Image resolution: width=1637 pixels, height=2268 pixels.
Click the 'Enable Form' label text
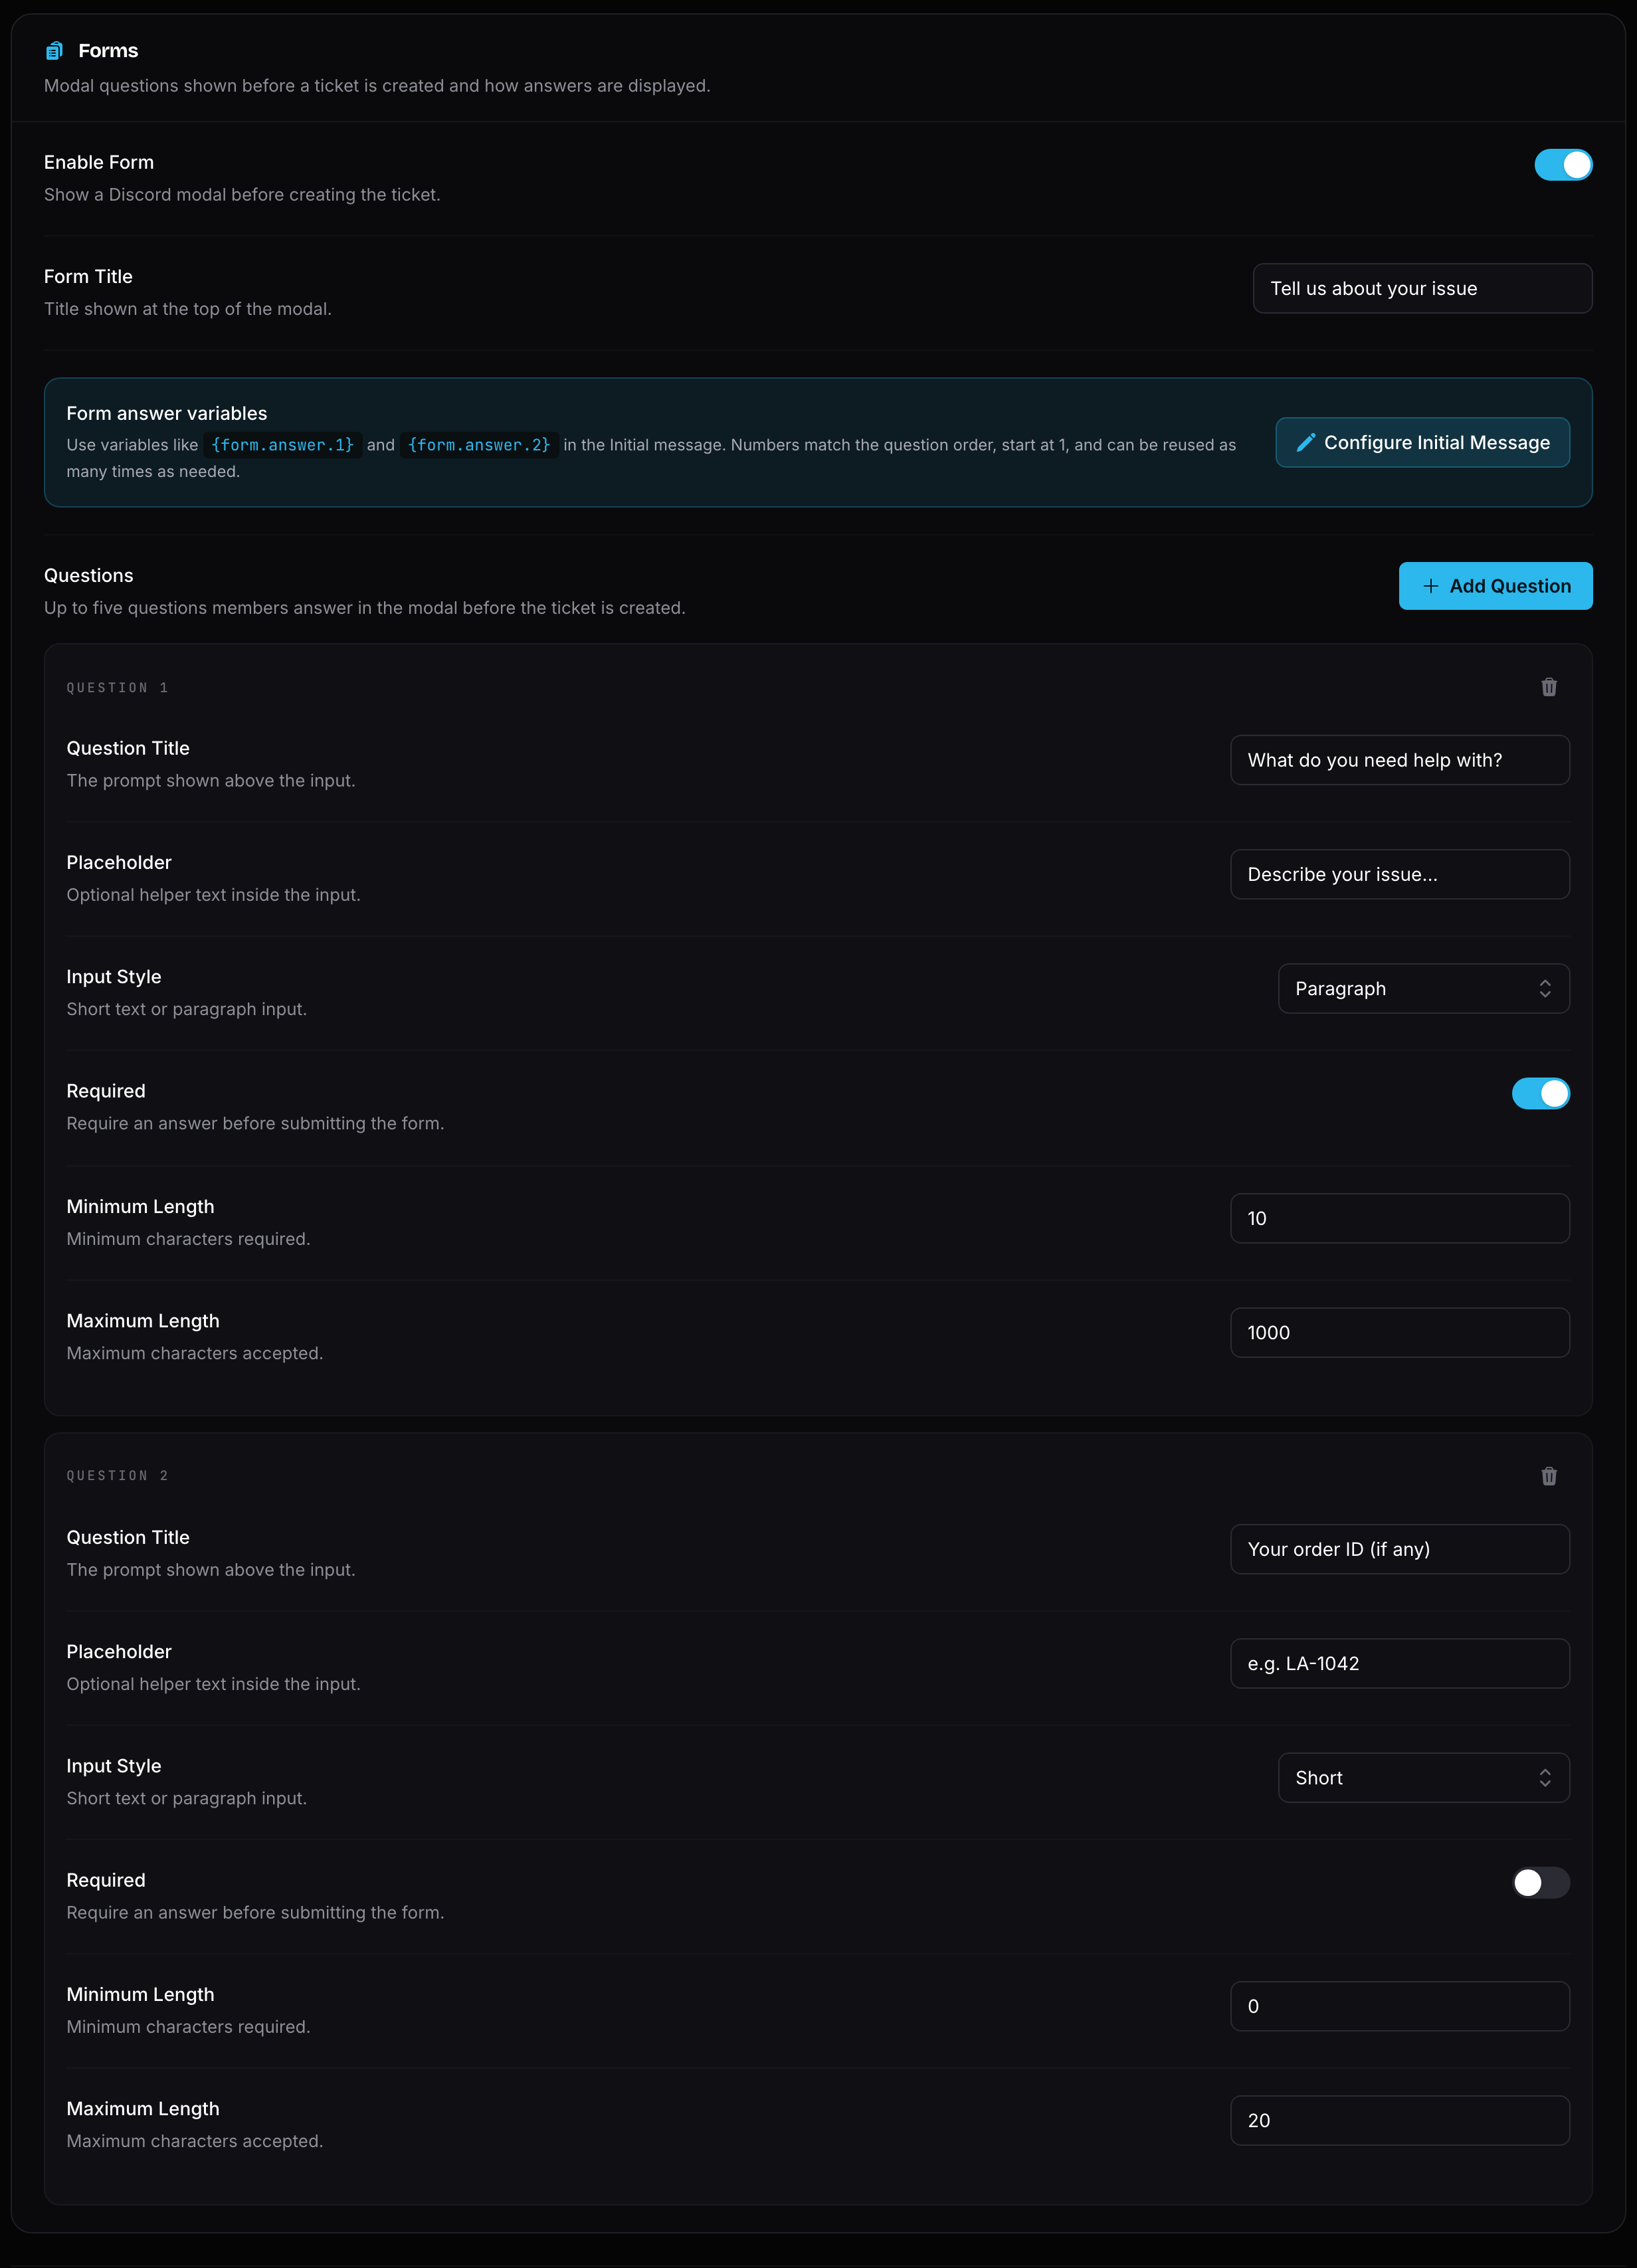(x=99, y=162)
